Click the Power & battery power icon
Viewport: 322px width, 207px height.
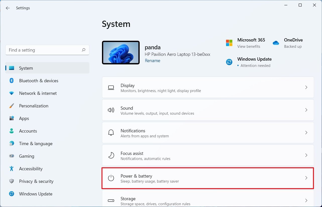point(111,178)
